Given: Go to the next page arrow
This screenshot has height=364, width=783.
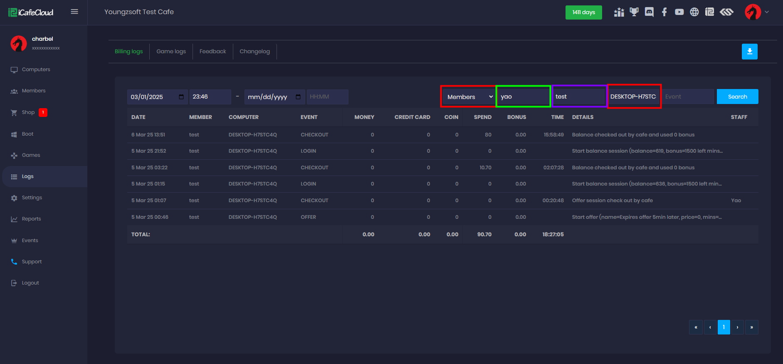Looking at the screenshot, I should 737,327.
